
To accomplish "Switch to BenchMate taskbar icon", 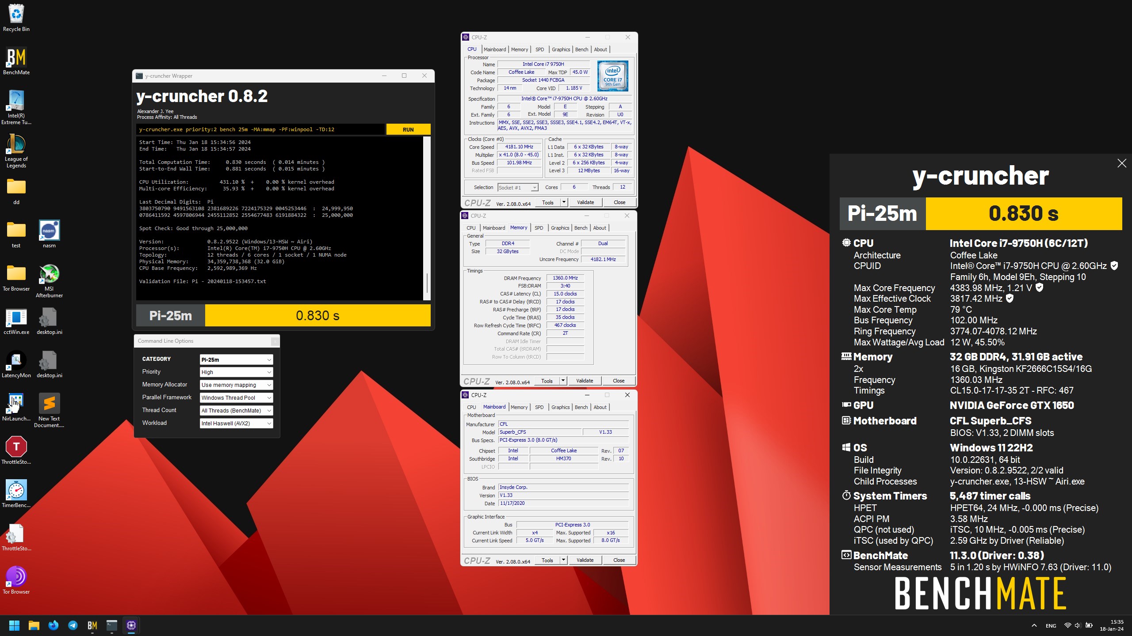I will (x=92, y=625).
